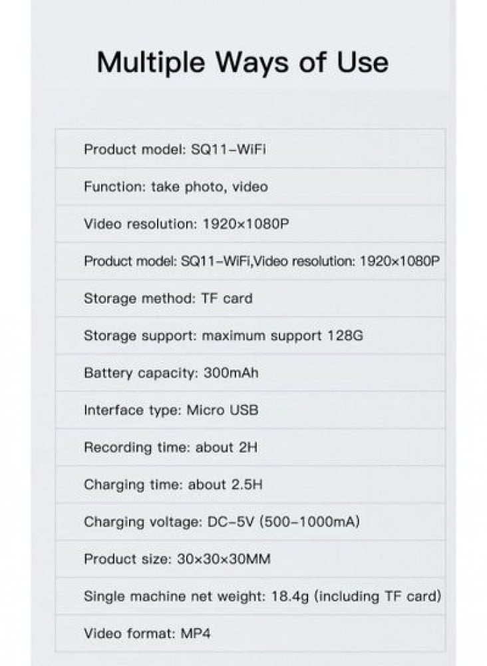
Task: Click the 'Storage support' label
Action: 140,336
